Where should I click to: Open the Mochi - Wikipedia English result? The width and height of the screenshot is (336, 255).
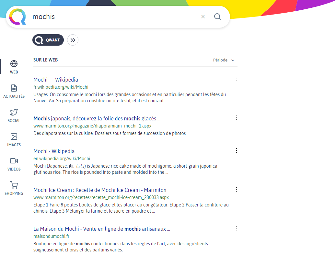[54, 151]
